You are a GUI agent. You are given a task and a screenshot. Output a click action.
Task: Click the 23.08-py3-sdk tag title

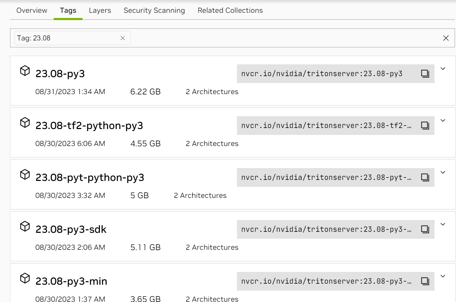(71, 230)
